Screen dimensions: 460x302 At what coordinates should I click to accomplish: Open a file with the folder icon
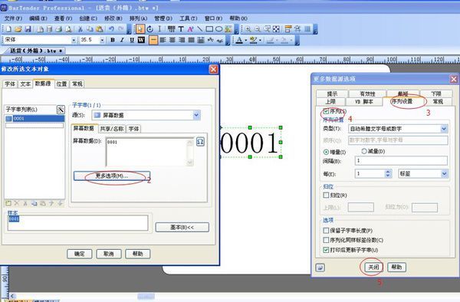(18, 29)
